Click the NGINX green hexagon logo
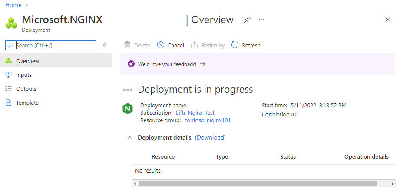 pos(128,108)
